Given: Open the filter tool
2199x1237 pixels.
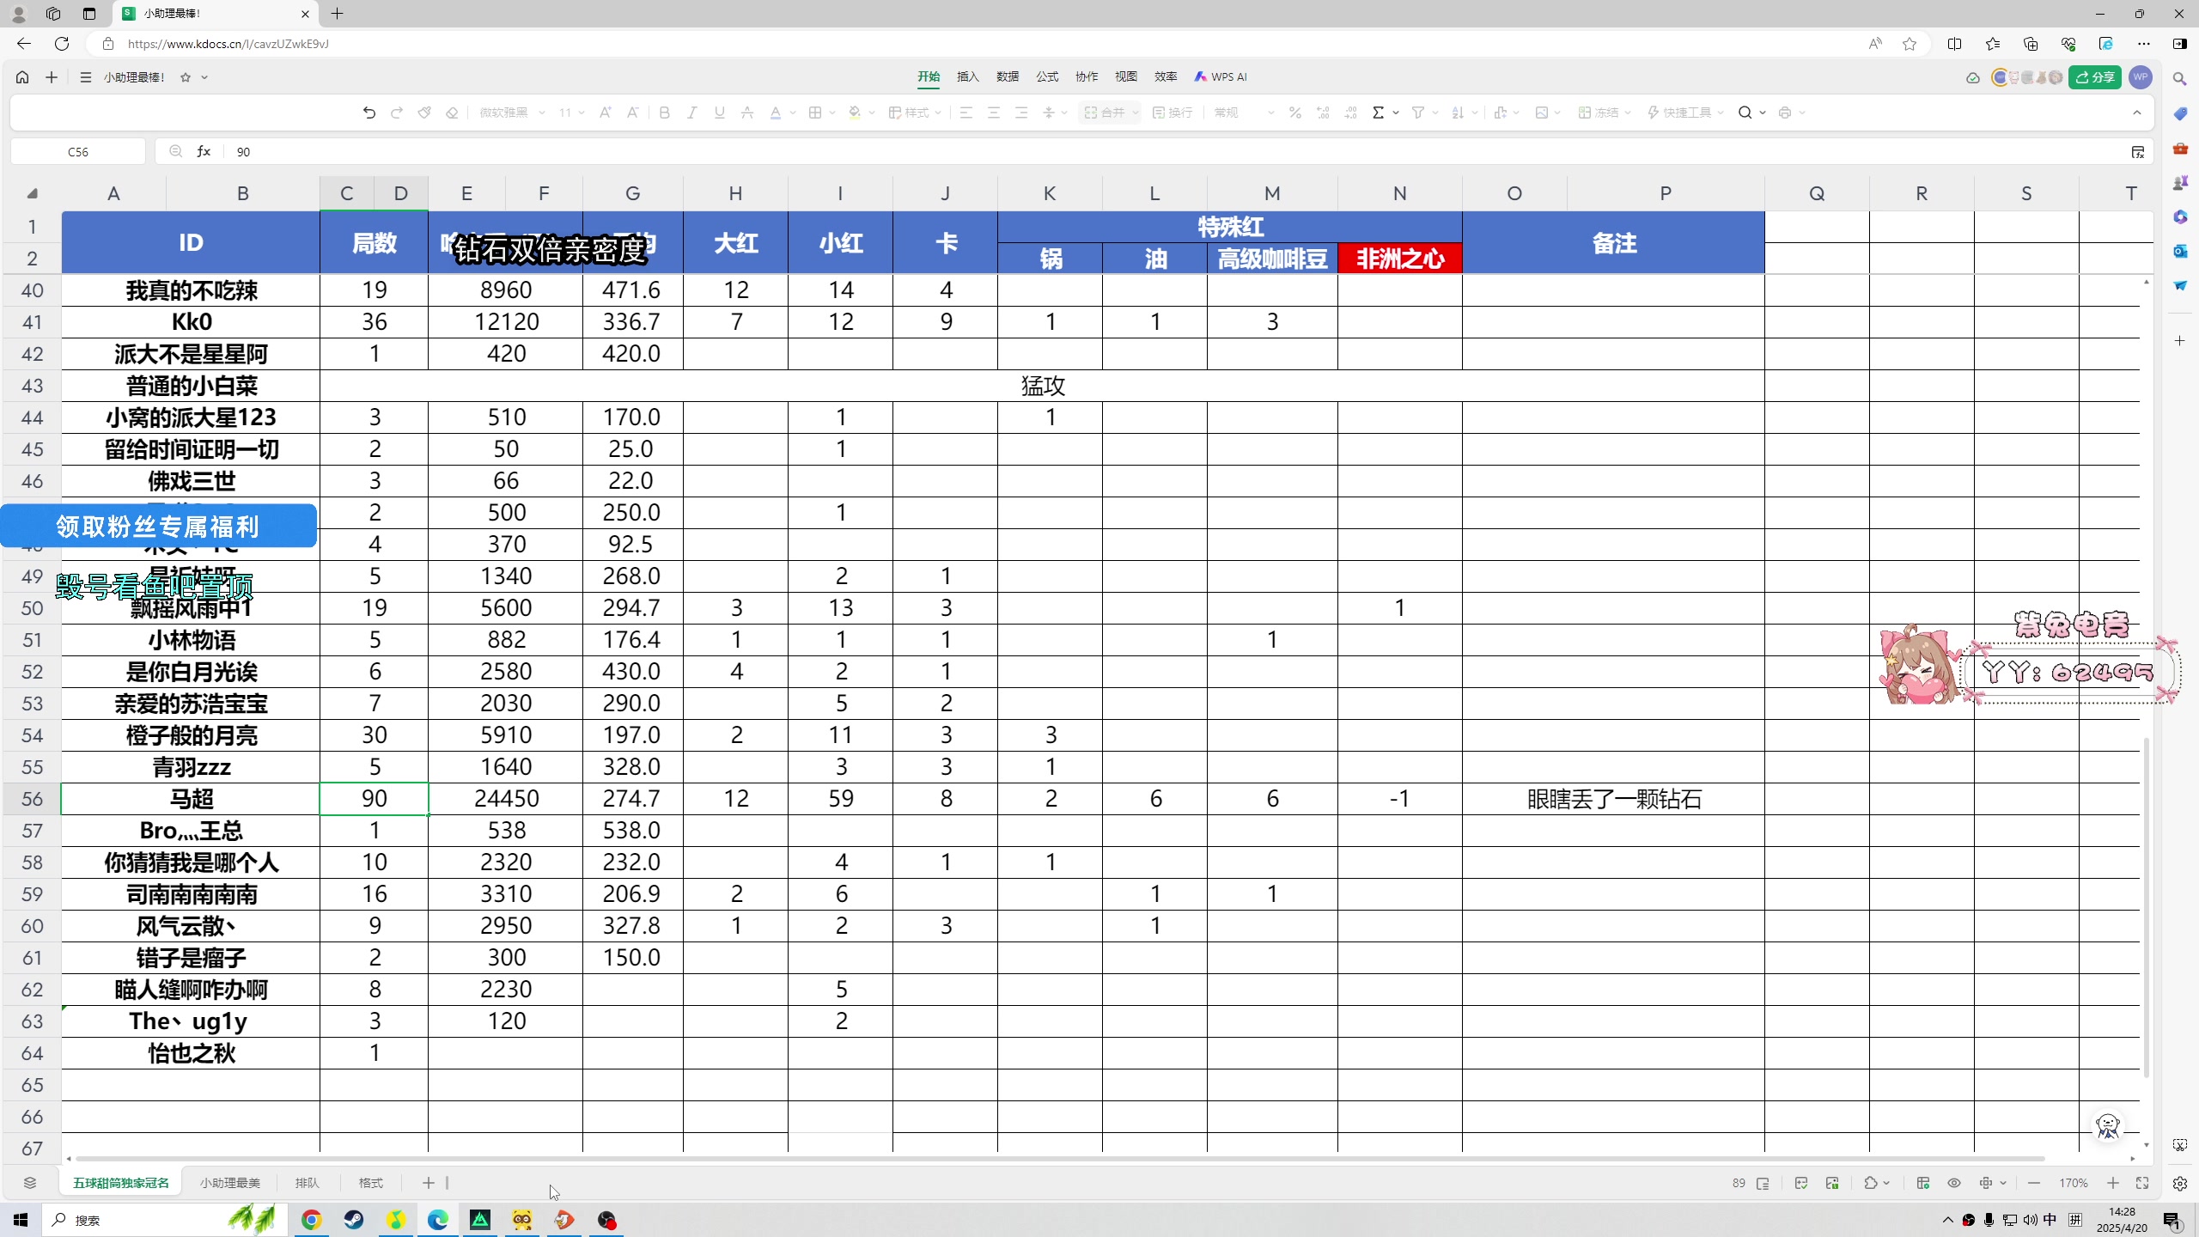Looking at the screenshot, I should tap(1418, 113).
